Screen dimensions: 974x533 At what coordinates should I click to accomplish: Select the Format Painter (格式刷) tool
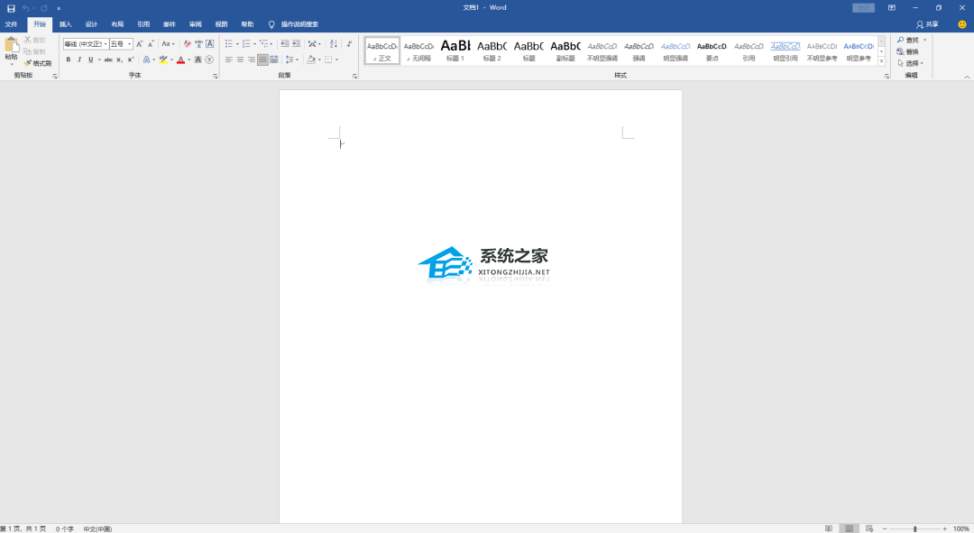click(38, 63)
